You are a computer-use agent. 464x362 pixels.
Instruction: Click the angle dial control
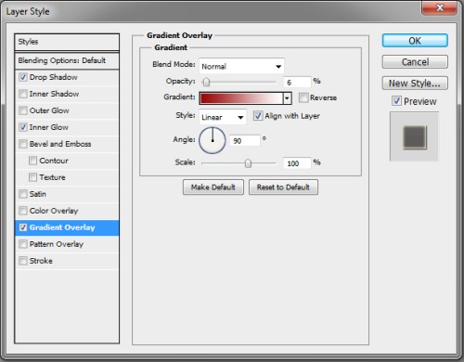pos(213,140)
